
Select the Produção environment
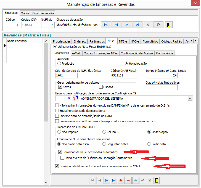(59, 63)
